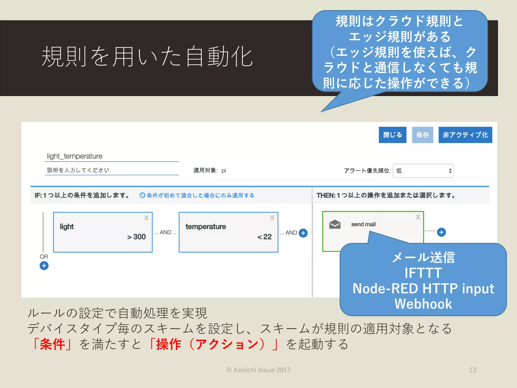
Task: Click the 条件が初めて適合した場合にのみ適用する link
Action: click(x=200, y=195)
